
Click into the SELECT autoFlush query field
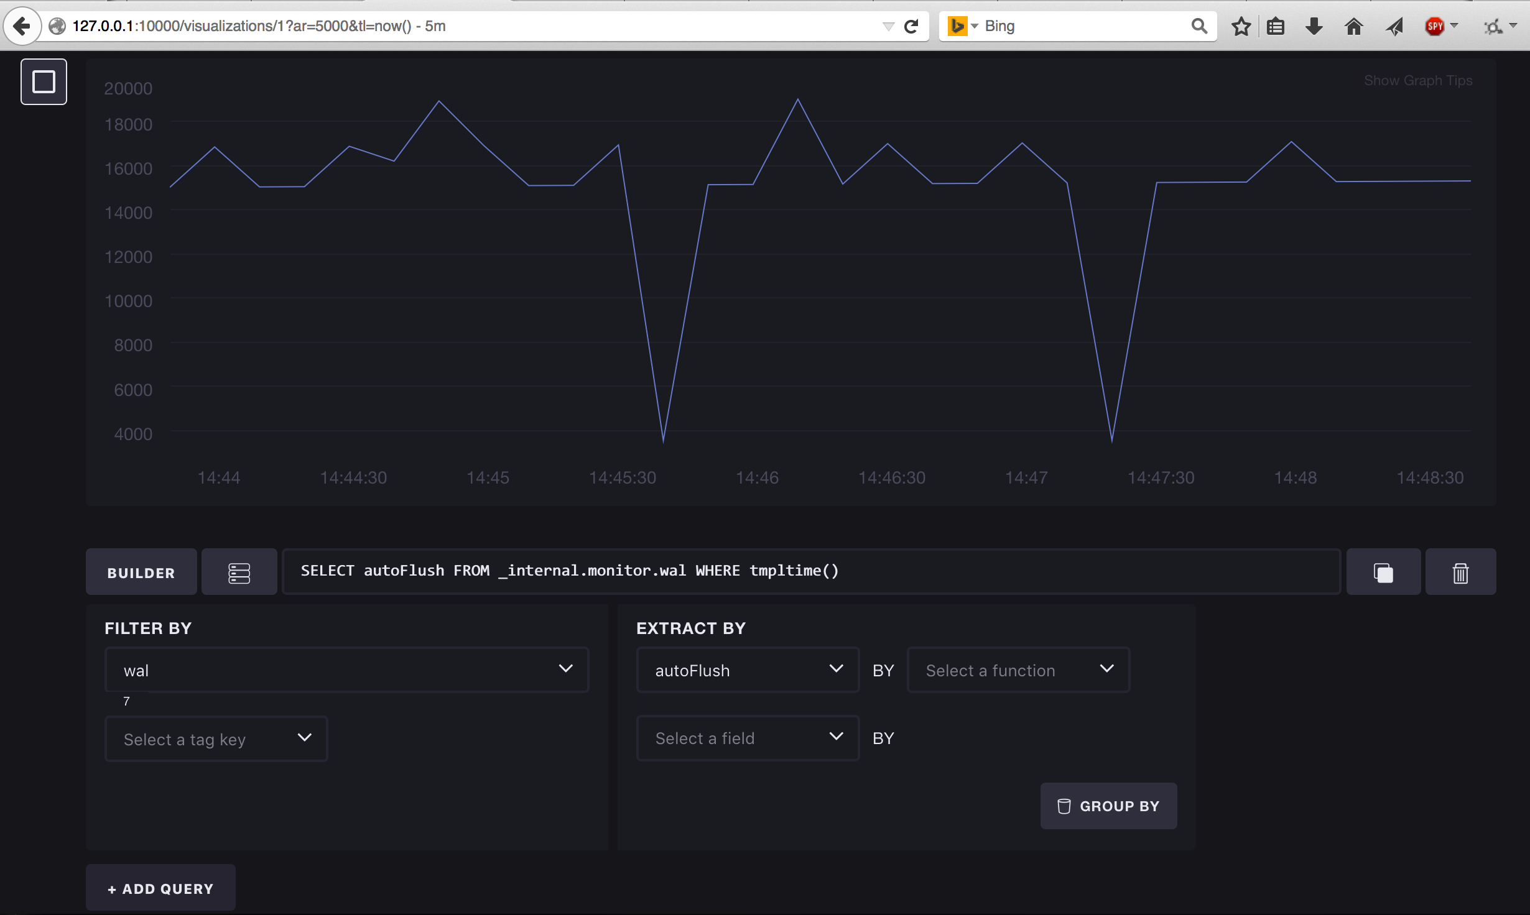point(810,571)
